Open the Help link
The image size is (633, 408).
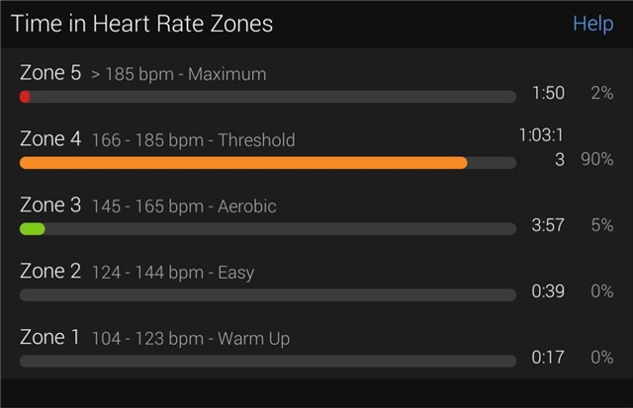tap(592, 24)
